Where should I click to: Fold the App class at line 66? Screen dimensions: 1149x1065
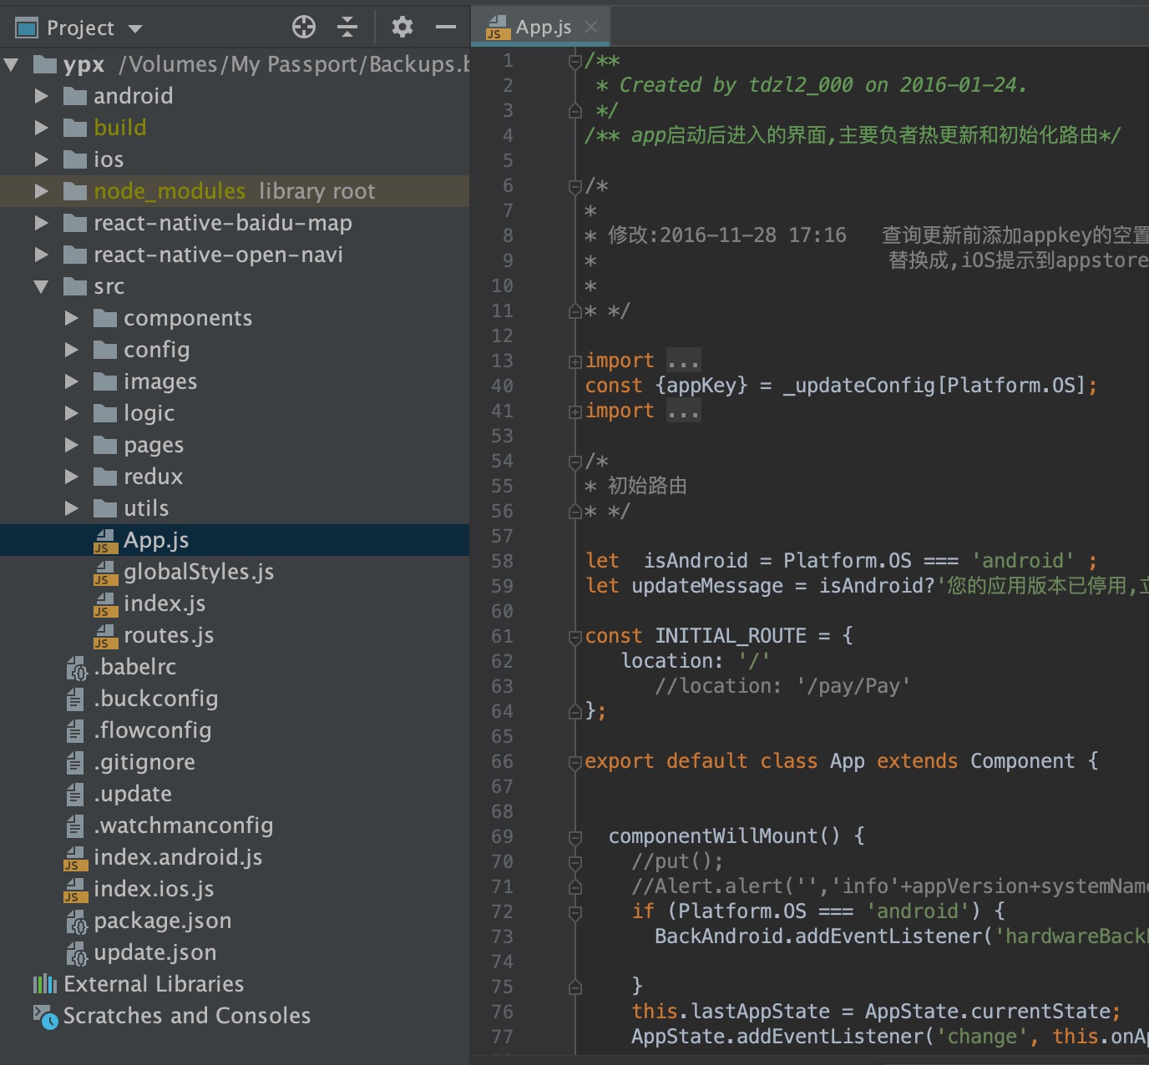click(x=574, y=762)
